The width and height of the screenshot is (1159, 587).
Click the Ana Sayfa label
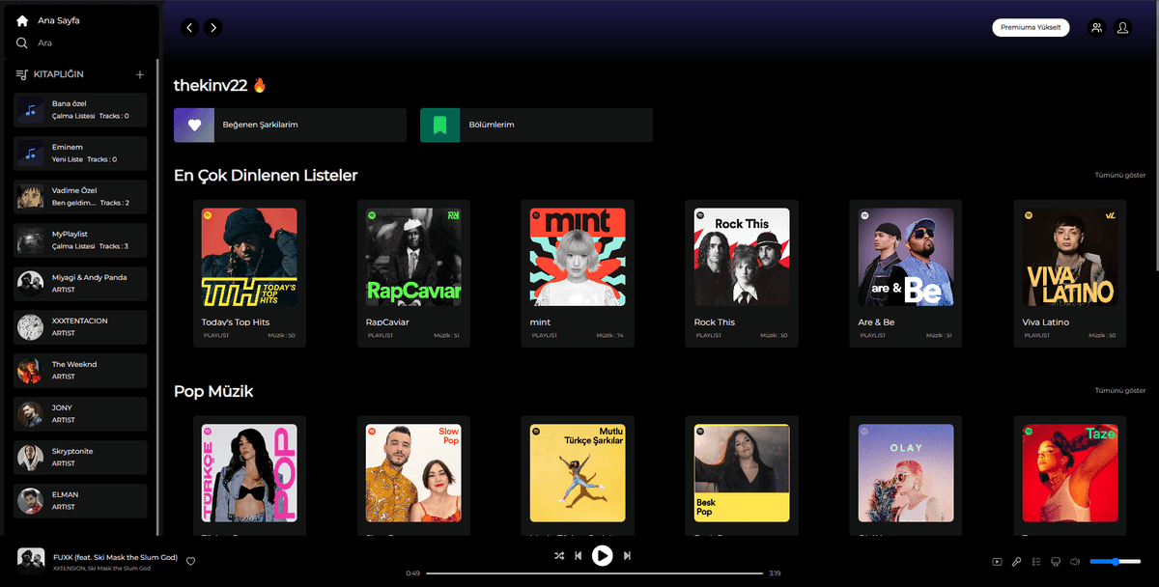pos(58,20)
